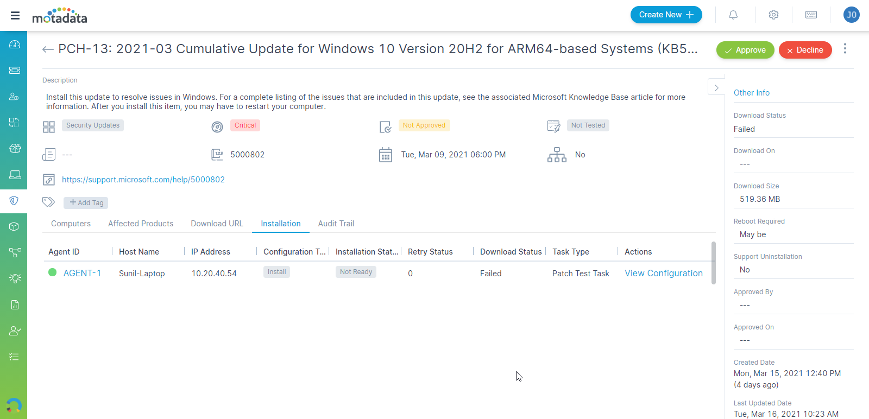
Task: Click the motadata logo
Action: 60,16
